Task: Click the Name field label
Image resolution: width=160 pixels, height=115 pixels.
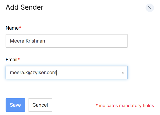Action: [x=12, y=28]
